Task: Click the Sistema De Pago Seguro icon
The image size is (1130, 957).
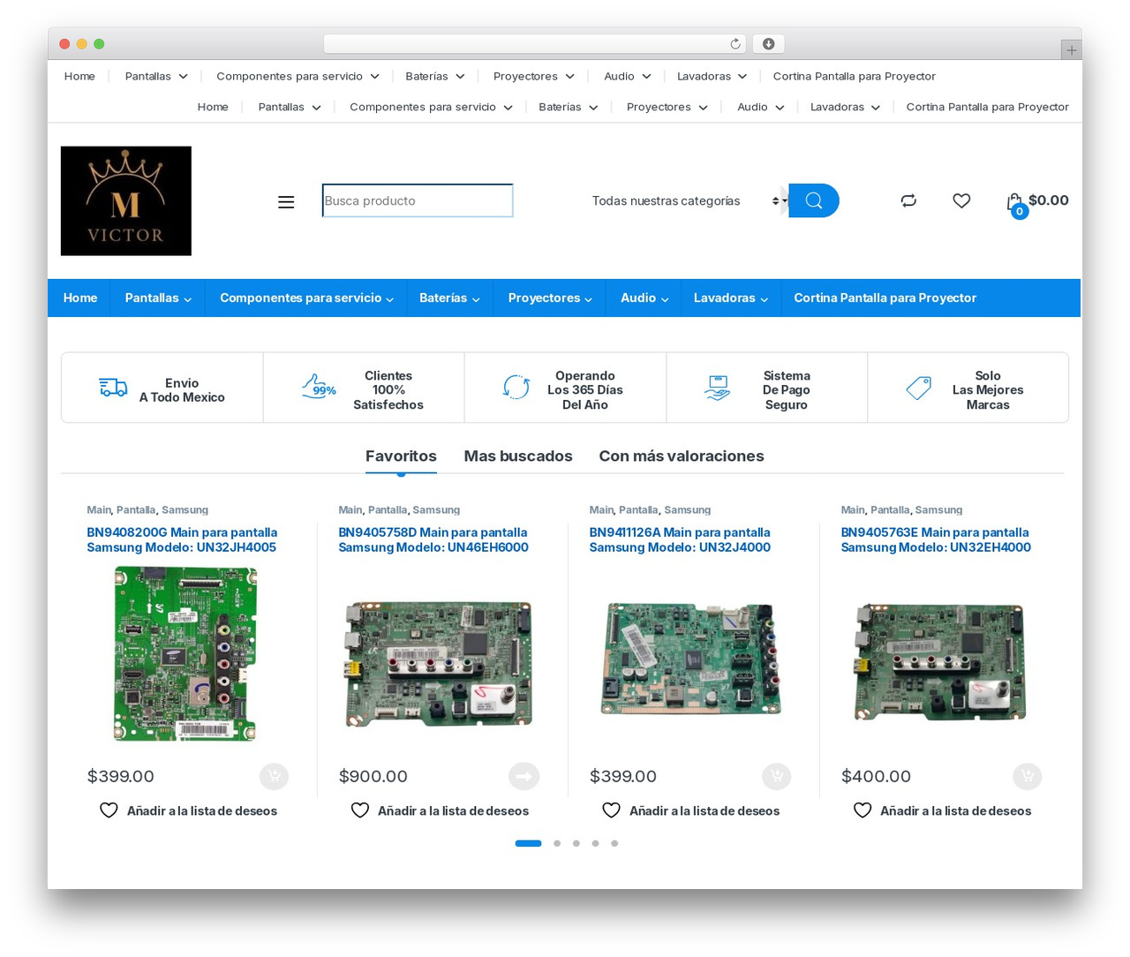Action: tap(718, 388)
